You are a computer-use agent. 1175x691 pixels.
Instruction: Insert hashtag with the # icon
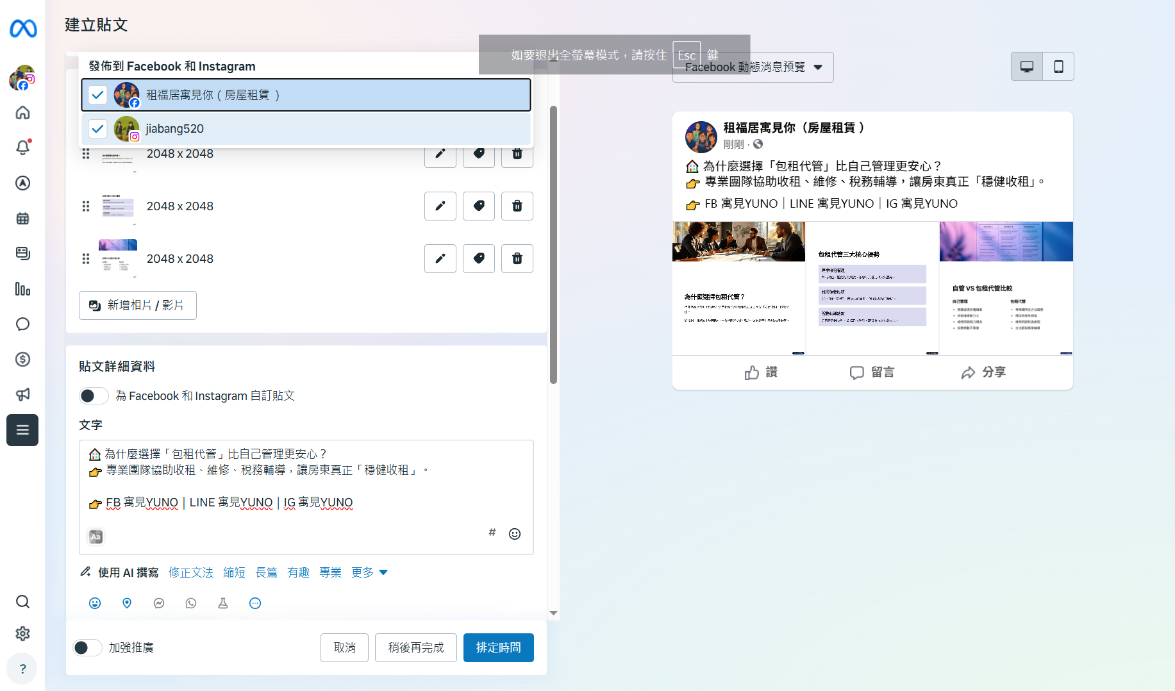(492, 533)
